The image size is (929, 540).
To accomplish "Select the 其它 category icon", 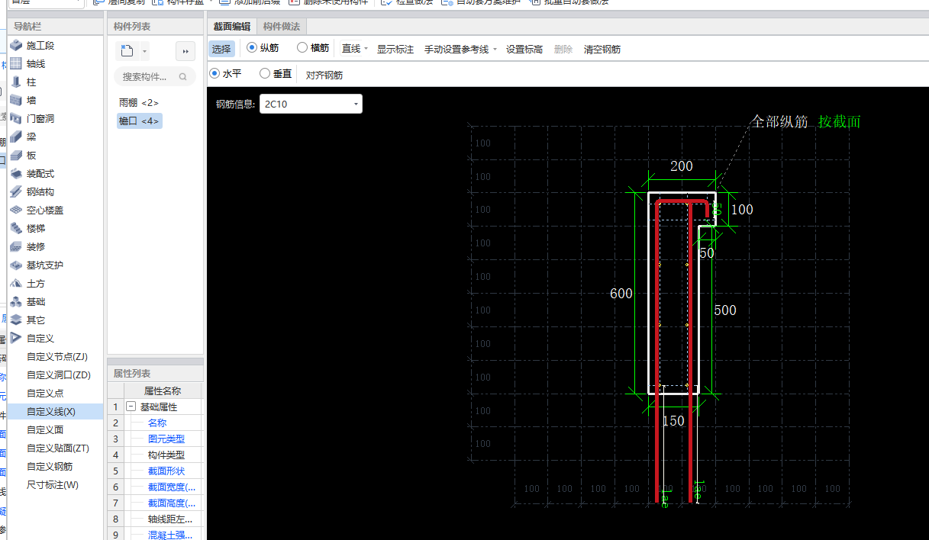I will click(16, 320).
